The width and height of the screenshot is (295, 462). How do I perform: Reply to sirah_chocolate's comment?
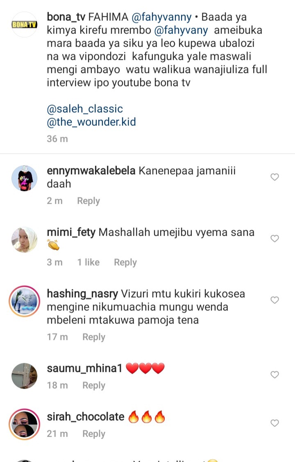click(x=94, y=434)
